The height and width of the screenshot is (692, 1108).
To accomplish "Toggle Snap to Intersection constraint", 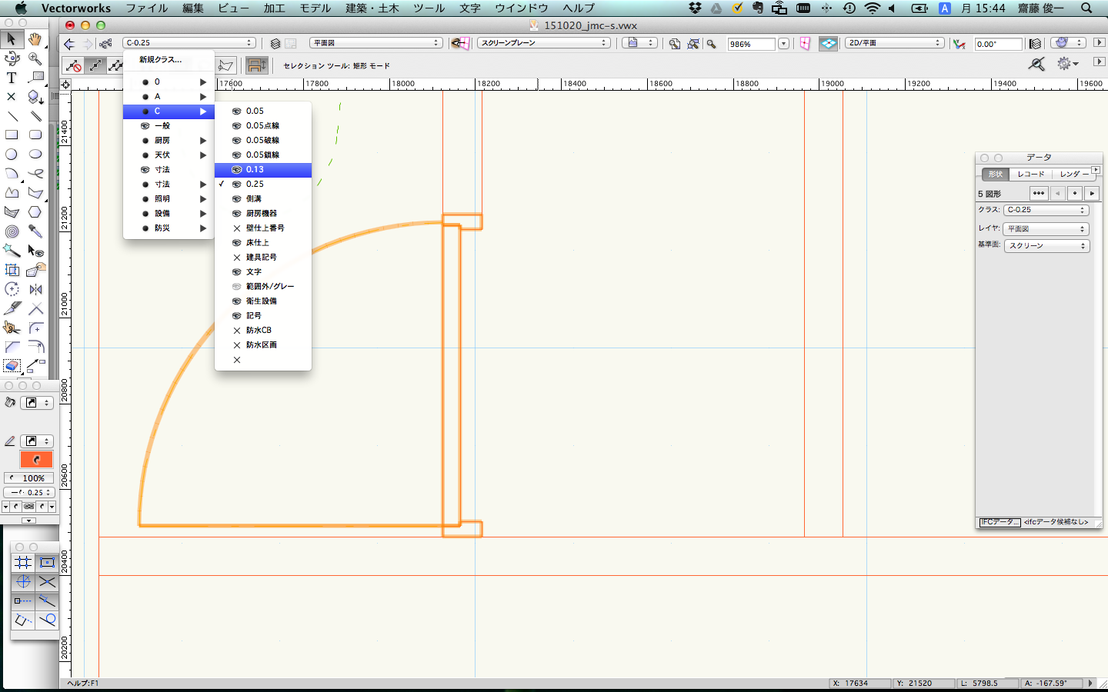I will pos(47,582).
